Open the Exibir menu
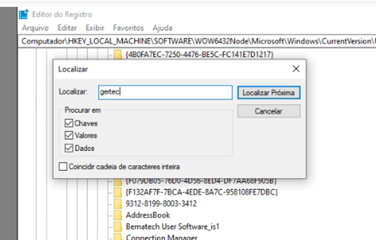Screen dimensions: 376x240 click(95, 28)
